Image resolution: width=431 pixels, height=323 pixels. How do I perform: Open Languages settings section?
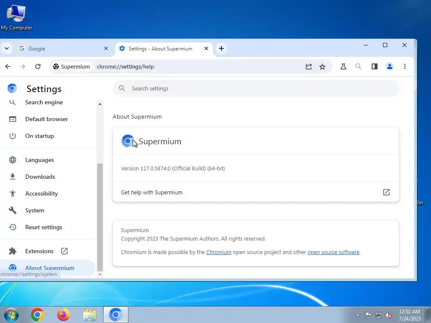40,160
